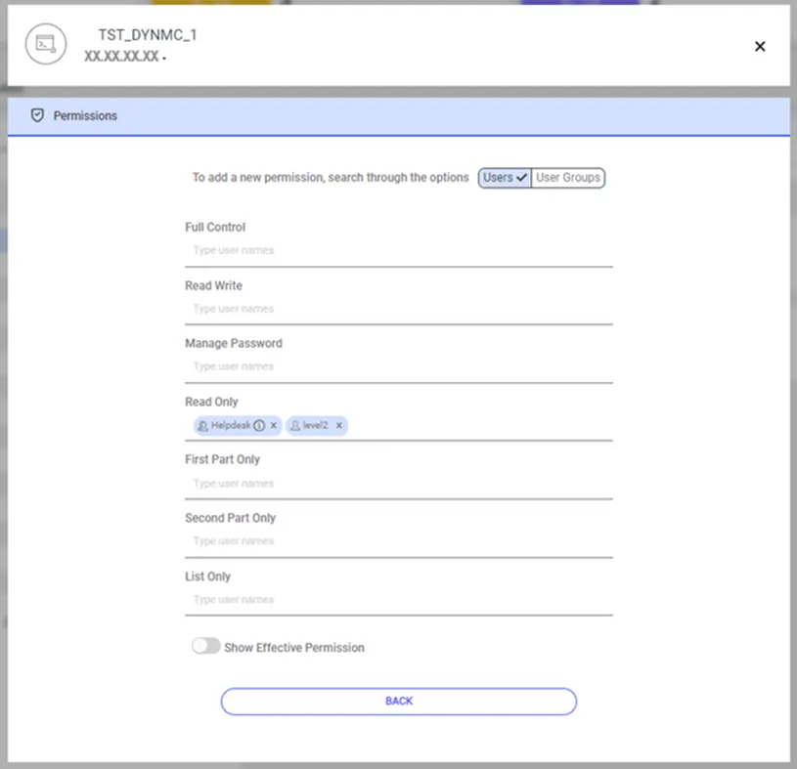Click the Manage Password label
This screenshot has height=769, width=797.
click(234, 343)
